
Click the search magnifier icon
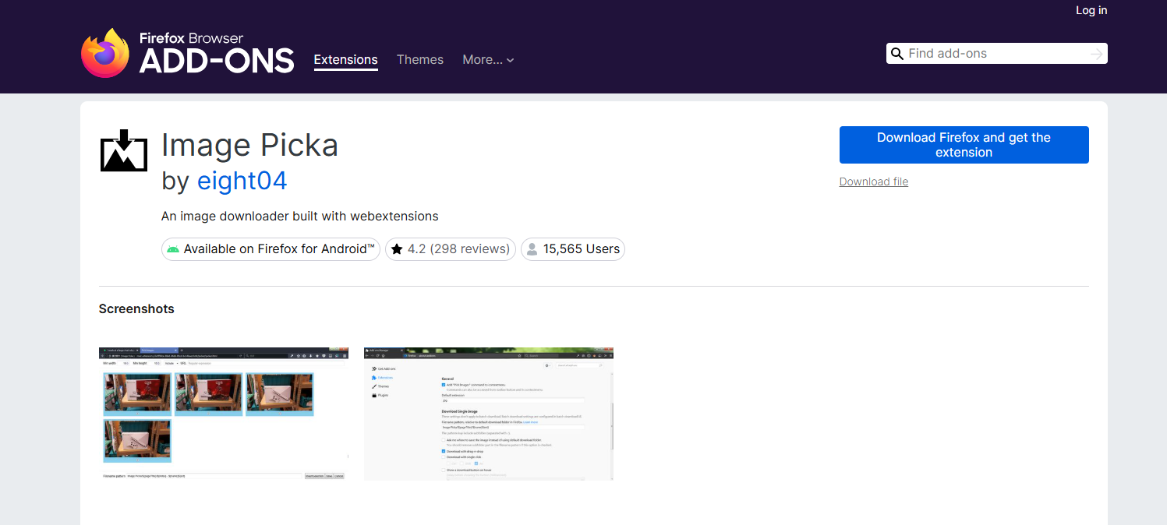[897, 54]
